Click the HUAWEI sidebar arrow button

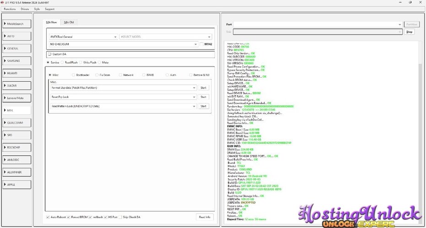17,73
